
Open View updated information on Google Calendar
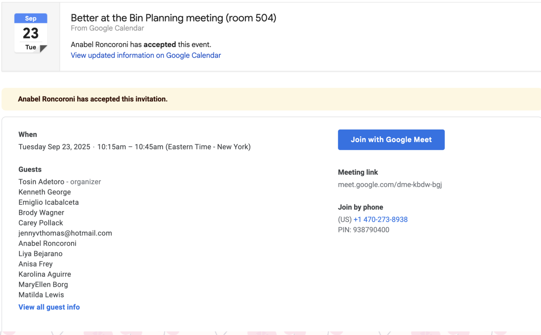(x=146, y=55)
